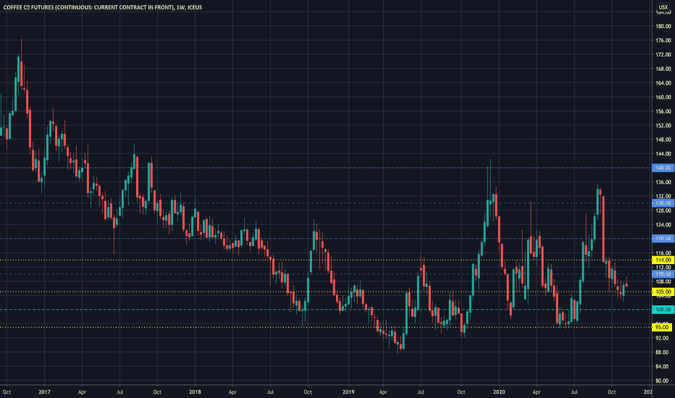Image resolution: width=675 pixels, height=398 pixels.
Task: Click the 168.00 price axis value
Action: (663, 69)
